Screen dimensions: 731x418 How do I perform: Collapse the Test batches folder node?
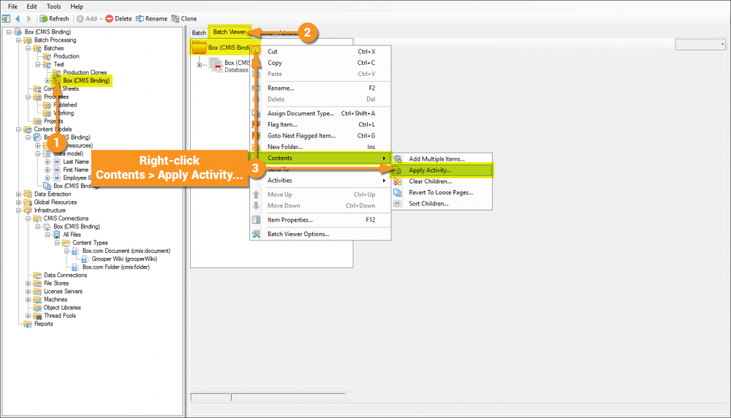[38, 64]
